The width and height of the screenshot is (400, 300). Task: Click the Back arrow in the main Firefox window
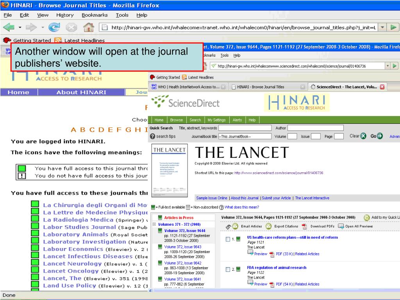tap(9, 27)
